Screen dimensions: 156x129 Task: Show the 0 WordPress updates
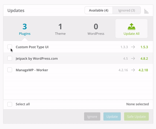tap(96, 29)
